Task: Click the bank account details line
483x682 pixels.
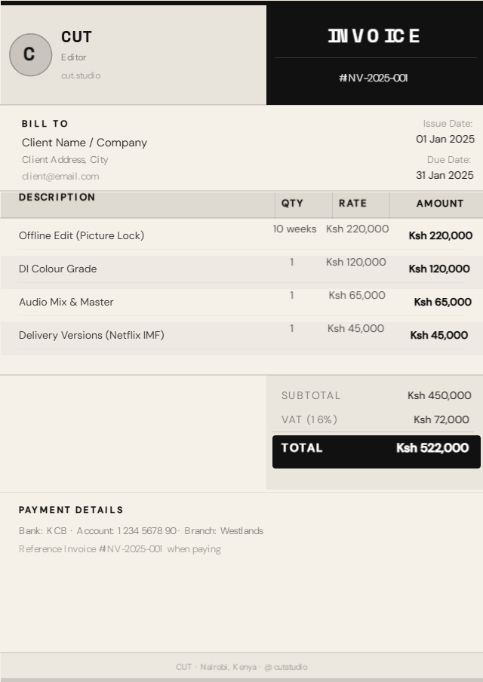Action: pyautogui.click(x=141, y=530)
